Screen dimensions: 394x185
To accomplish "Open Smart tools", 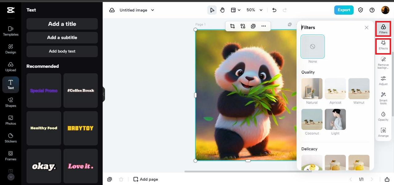I will (x=383, y=98).
